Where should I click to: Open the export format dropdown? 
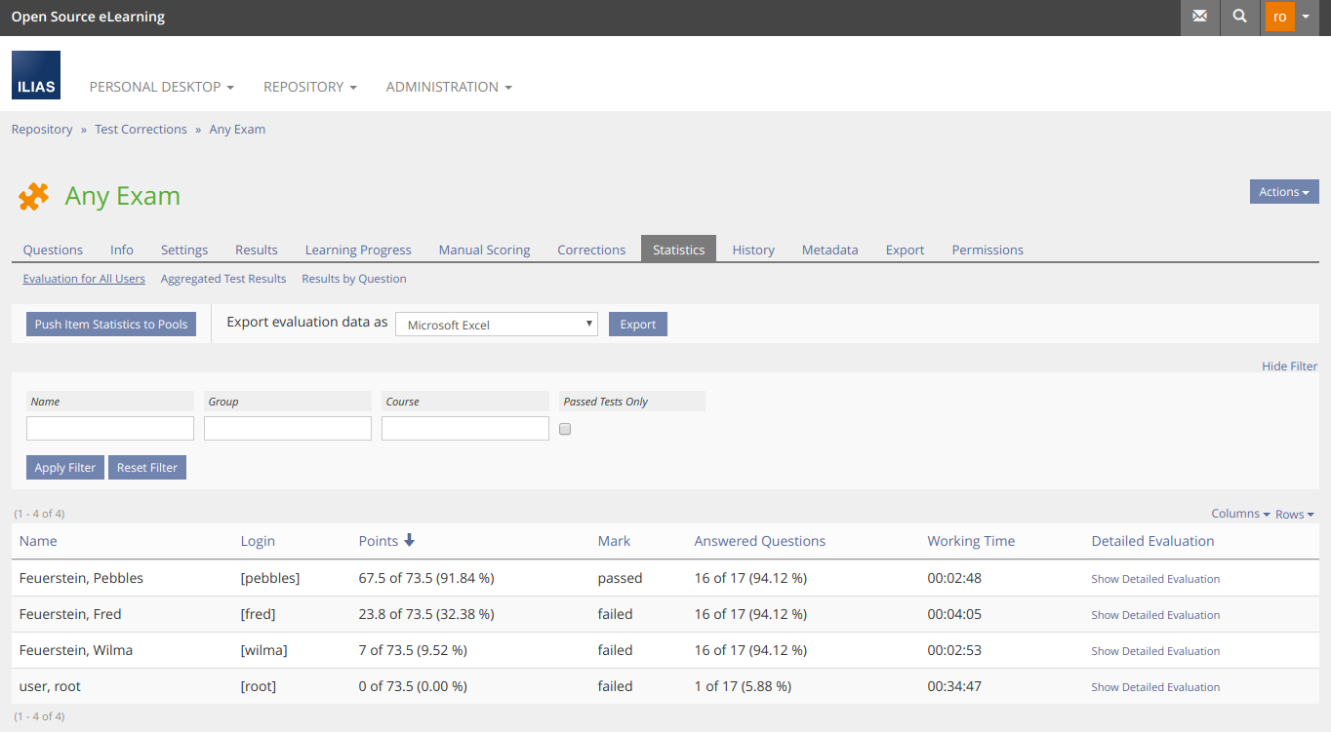click(x=496, y=325)
